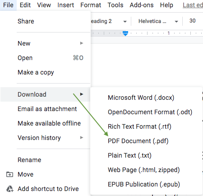Open the Add-ons menu
The width and height of the screenshot is (203, 196).
tap(142, 5)
